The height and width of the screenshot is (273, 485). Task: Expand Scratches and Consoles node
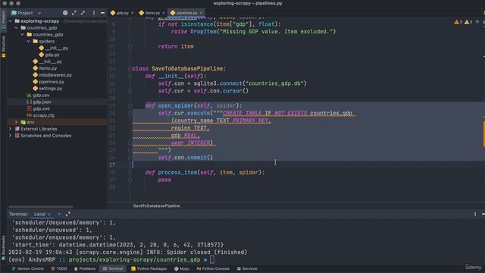tap(10, 136)
